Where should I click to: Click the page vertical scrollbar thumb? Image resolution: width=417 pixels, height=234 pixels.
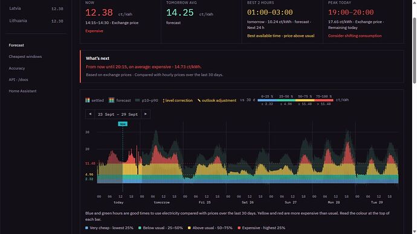(x=415, y=51)
